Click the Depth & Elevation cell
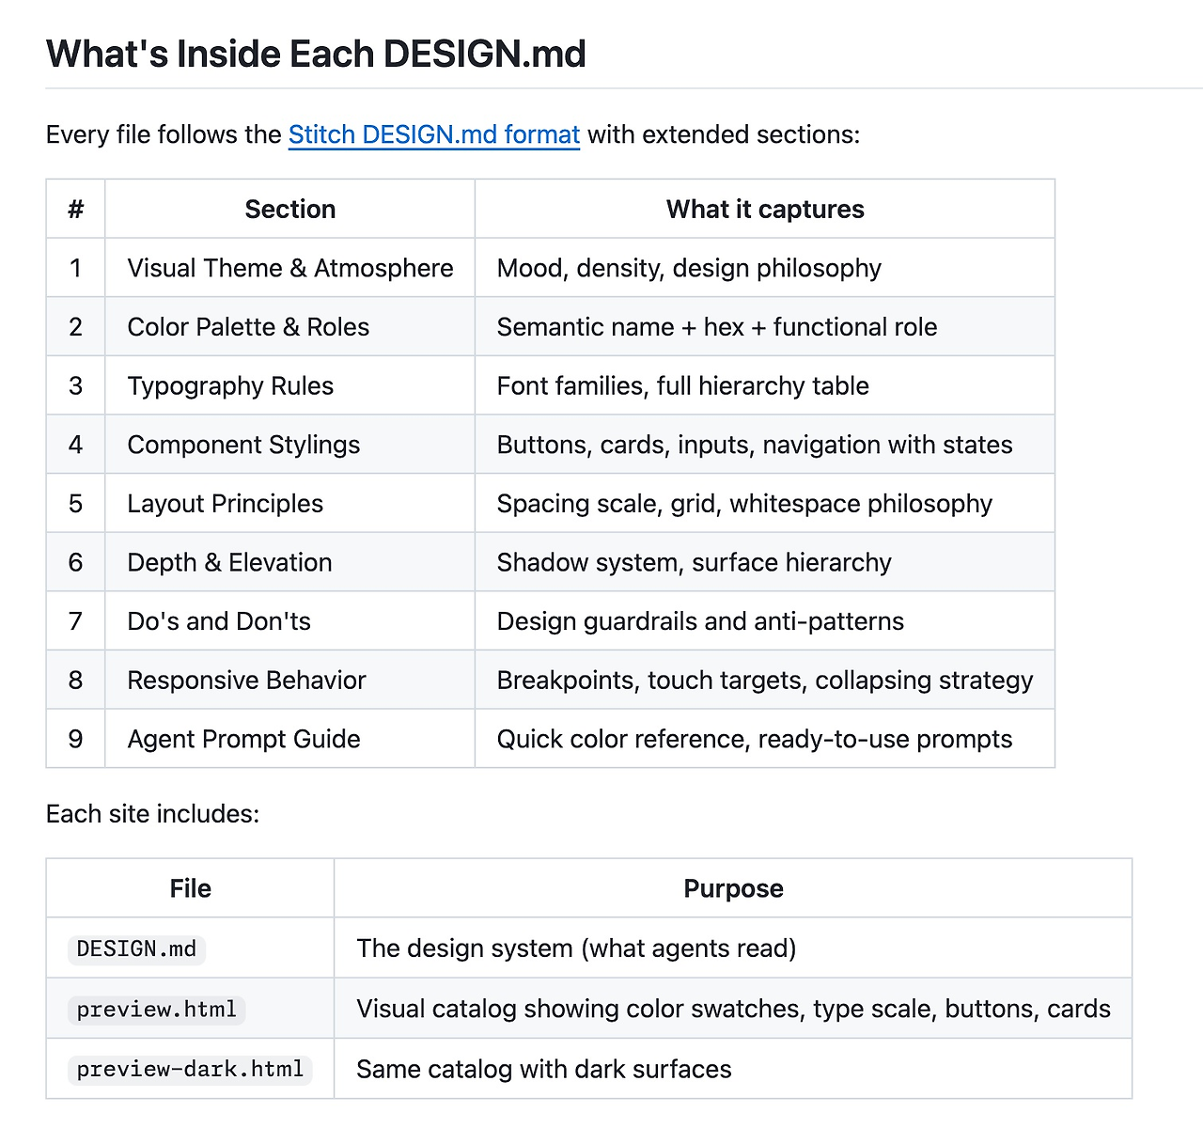The height and width of the screenshot is (1128, 1203). point(289,562)
